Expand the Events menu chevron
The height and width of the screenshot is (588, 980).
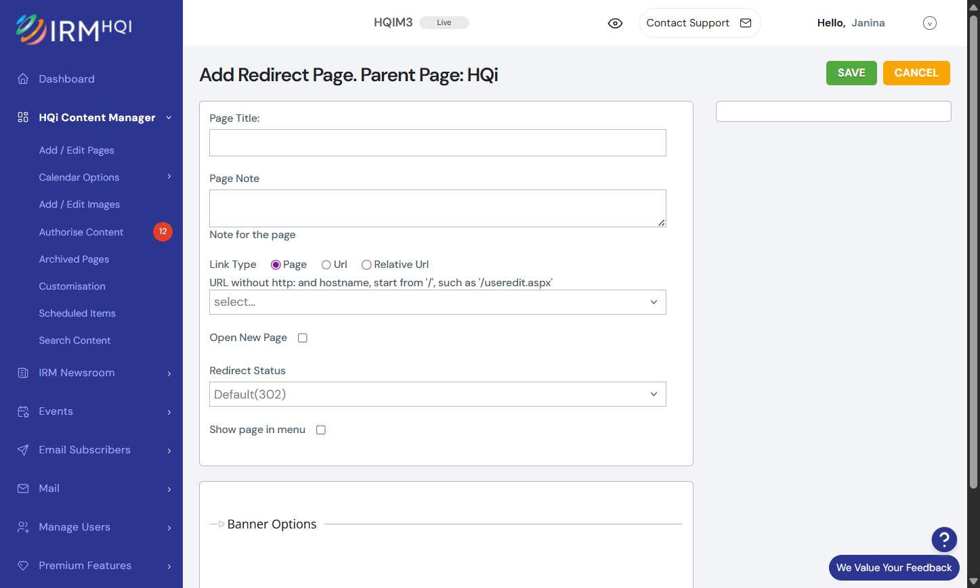coord(169,412)
